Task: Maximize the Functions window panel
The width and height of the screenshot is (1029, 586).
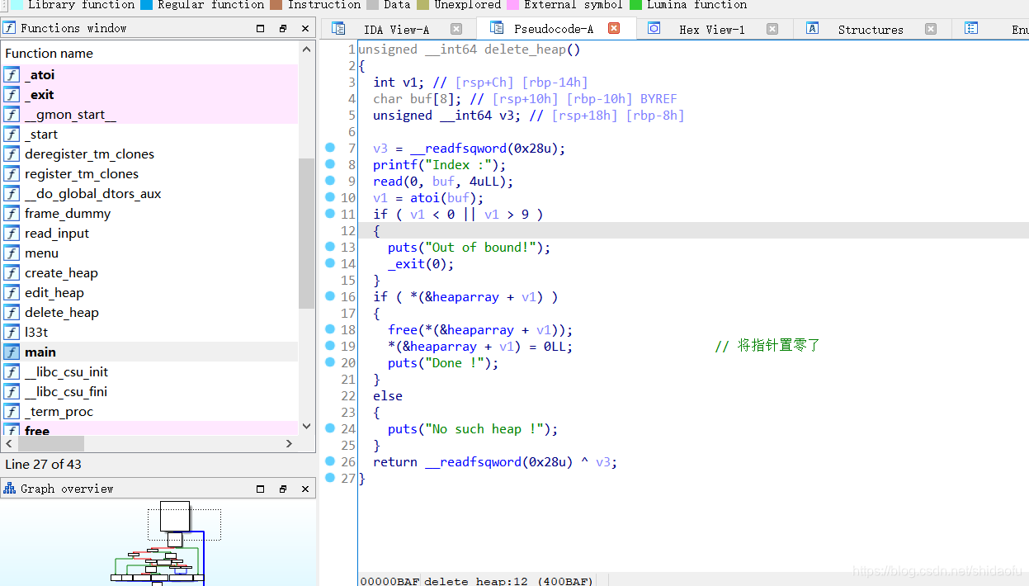Action: (x=261, y=28)
